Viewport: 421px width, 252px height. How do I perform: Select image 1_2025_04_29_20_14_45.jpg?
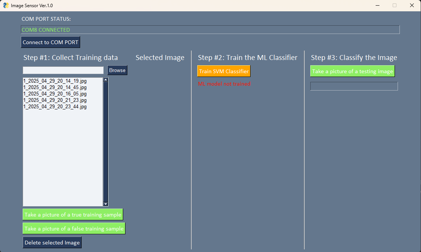coord(55,88)
